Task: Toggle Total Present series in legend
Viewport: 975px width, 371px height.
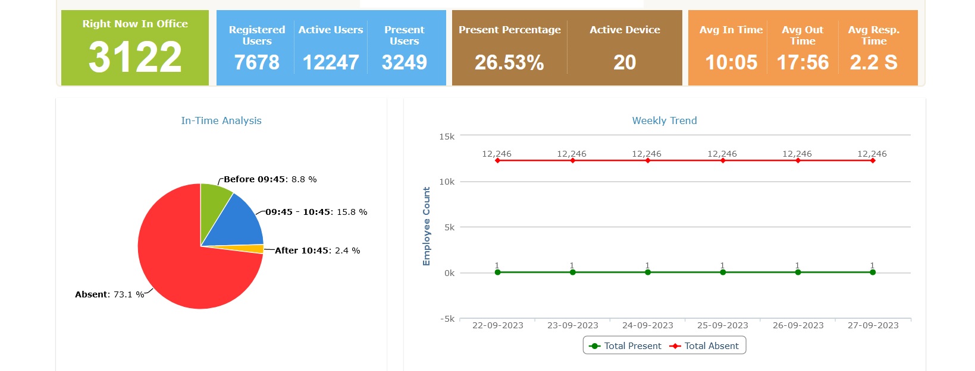Action: (625, 346)
